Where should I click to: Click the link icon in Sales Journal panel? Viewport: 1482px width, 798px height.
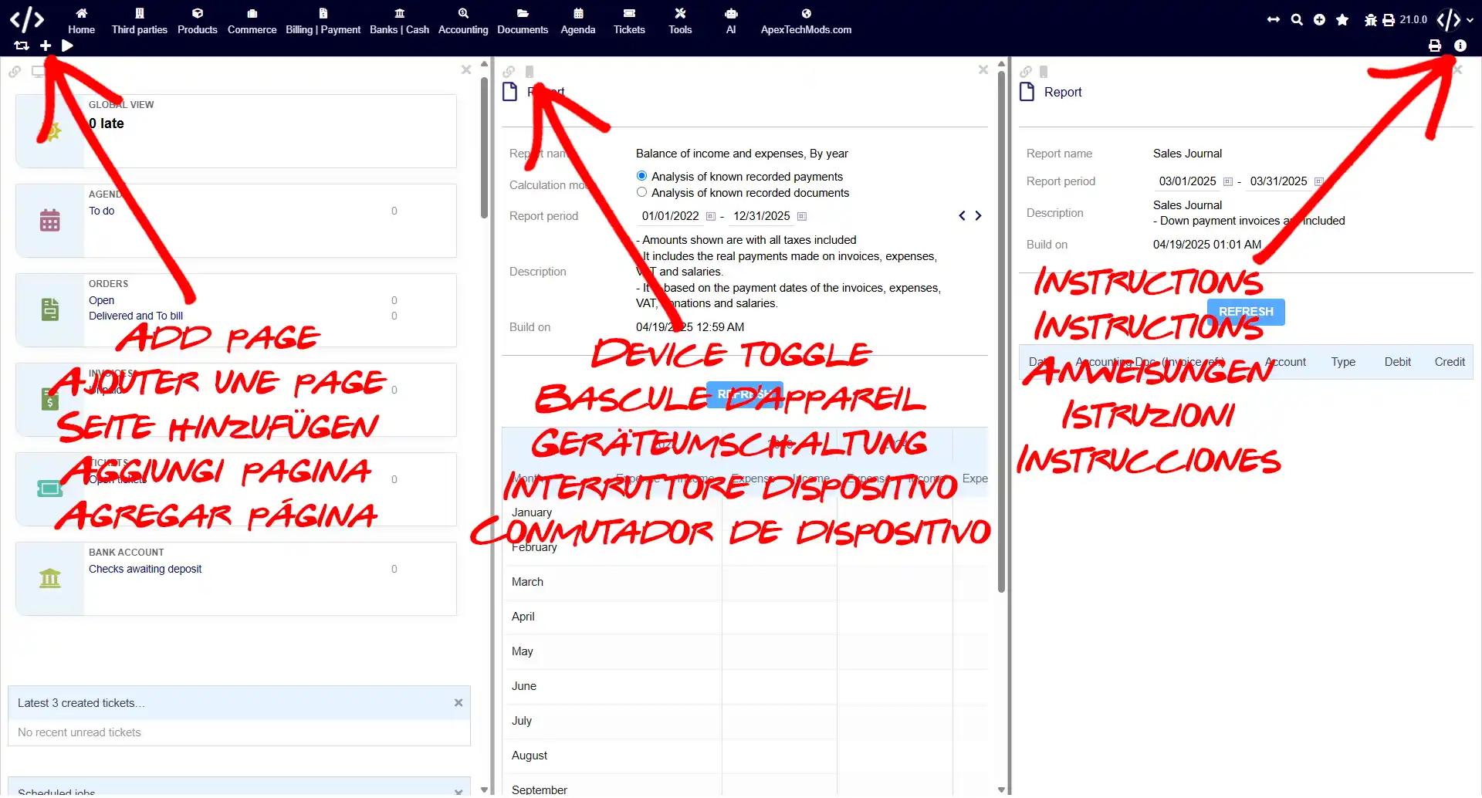tap(1026, 72)
